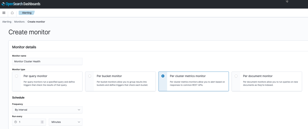The width and height of the screenshot is (308, 129).
Task: Click the Run every number field
Action: (29, 122)
